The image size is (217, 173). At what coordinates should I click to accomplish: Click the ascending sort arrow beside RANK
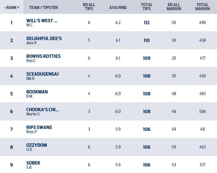click(5, 8)
